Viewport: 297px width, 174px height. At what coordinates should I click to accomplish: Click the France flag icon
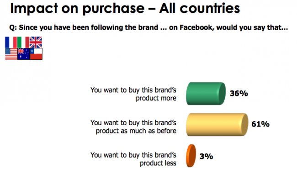[x=11, y=42]
